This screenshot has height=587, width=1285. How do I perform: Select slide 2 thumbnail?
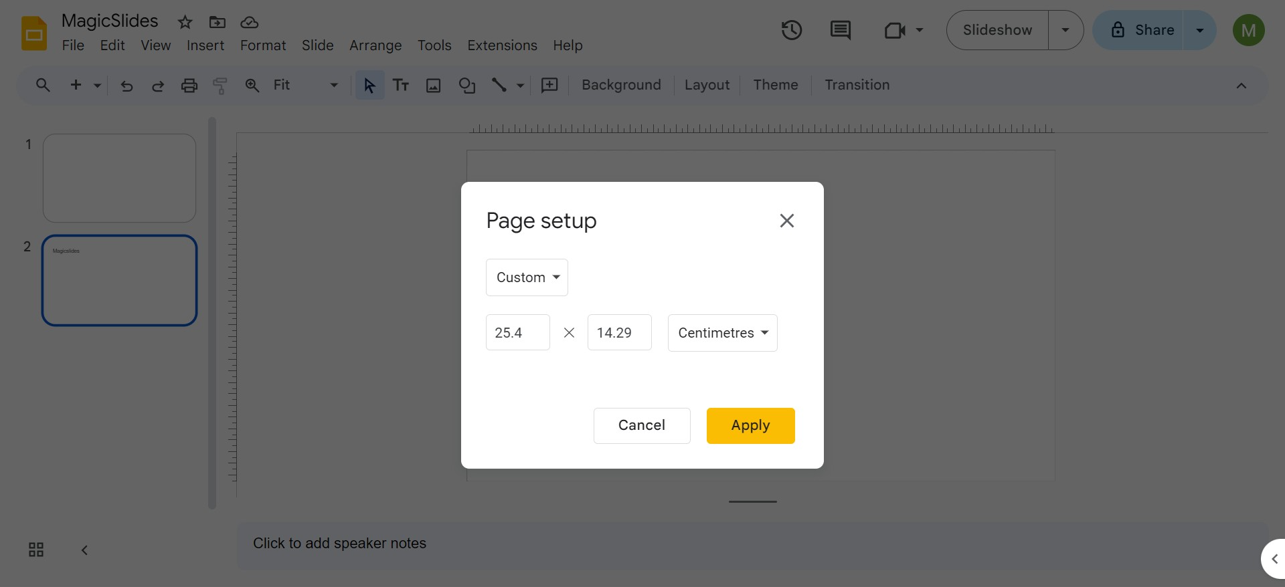click(119, 280)
